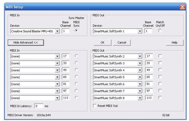
Task: Select the MIDI Sync radio in channel 65 row
Action: tap(76, 77)
